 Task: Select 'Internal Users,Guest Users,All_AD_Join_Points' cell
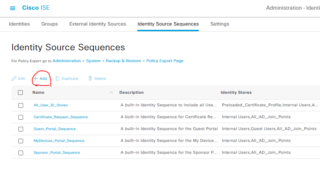coord(269,129)
